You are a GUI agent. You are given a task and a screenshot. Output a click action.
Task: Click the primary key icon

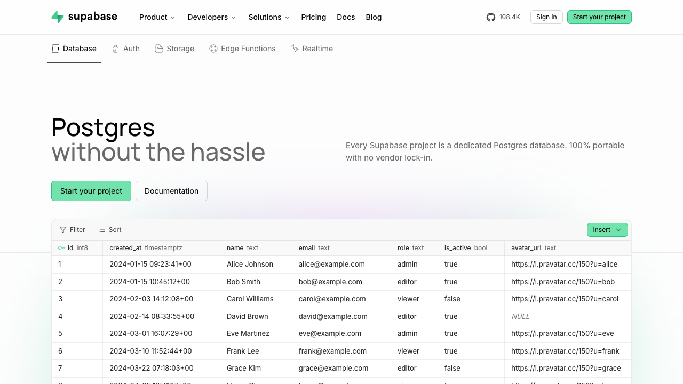61,248
